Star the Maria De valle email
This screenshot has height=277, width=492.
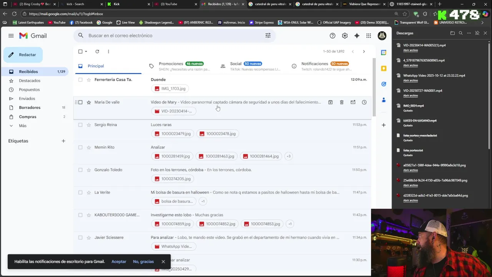coord(89,102)
